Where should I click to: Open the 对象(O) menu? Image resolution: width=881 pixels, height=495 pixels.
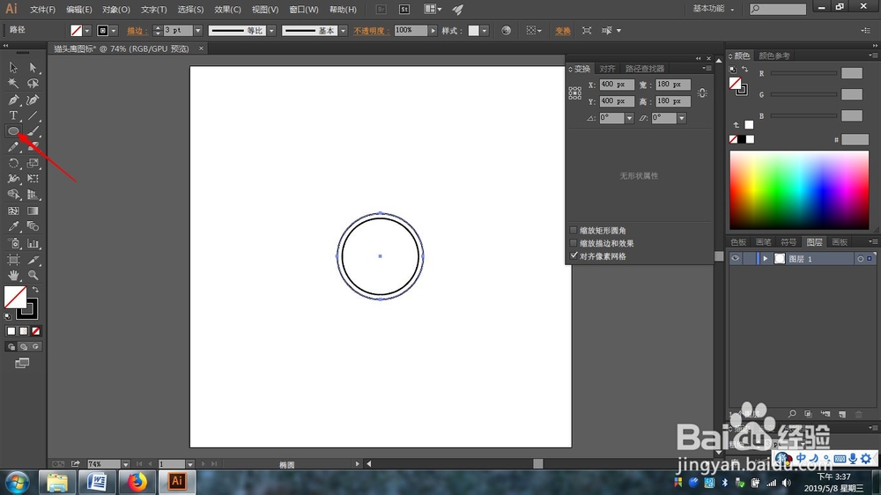coord(116,10)
